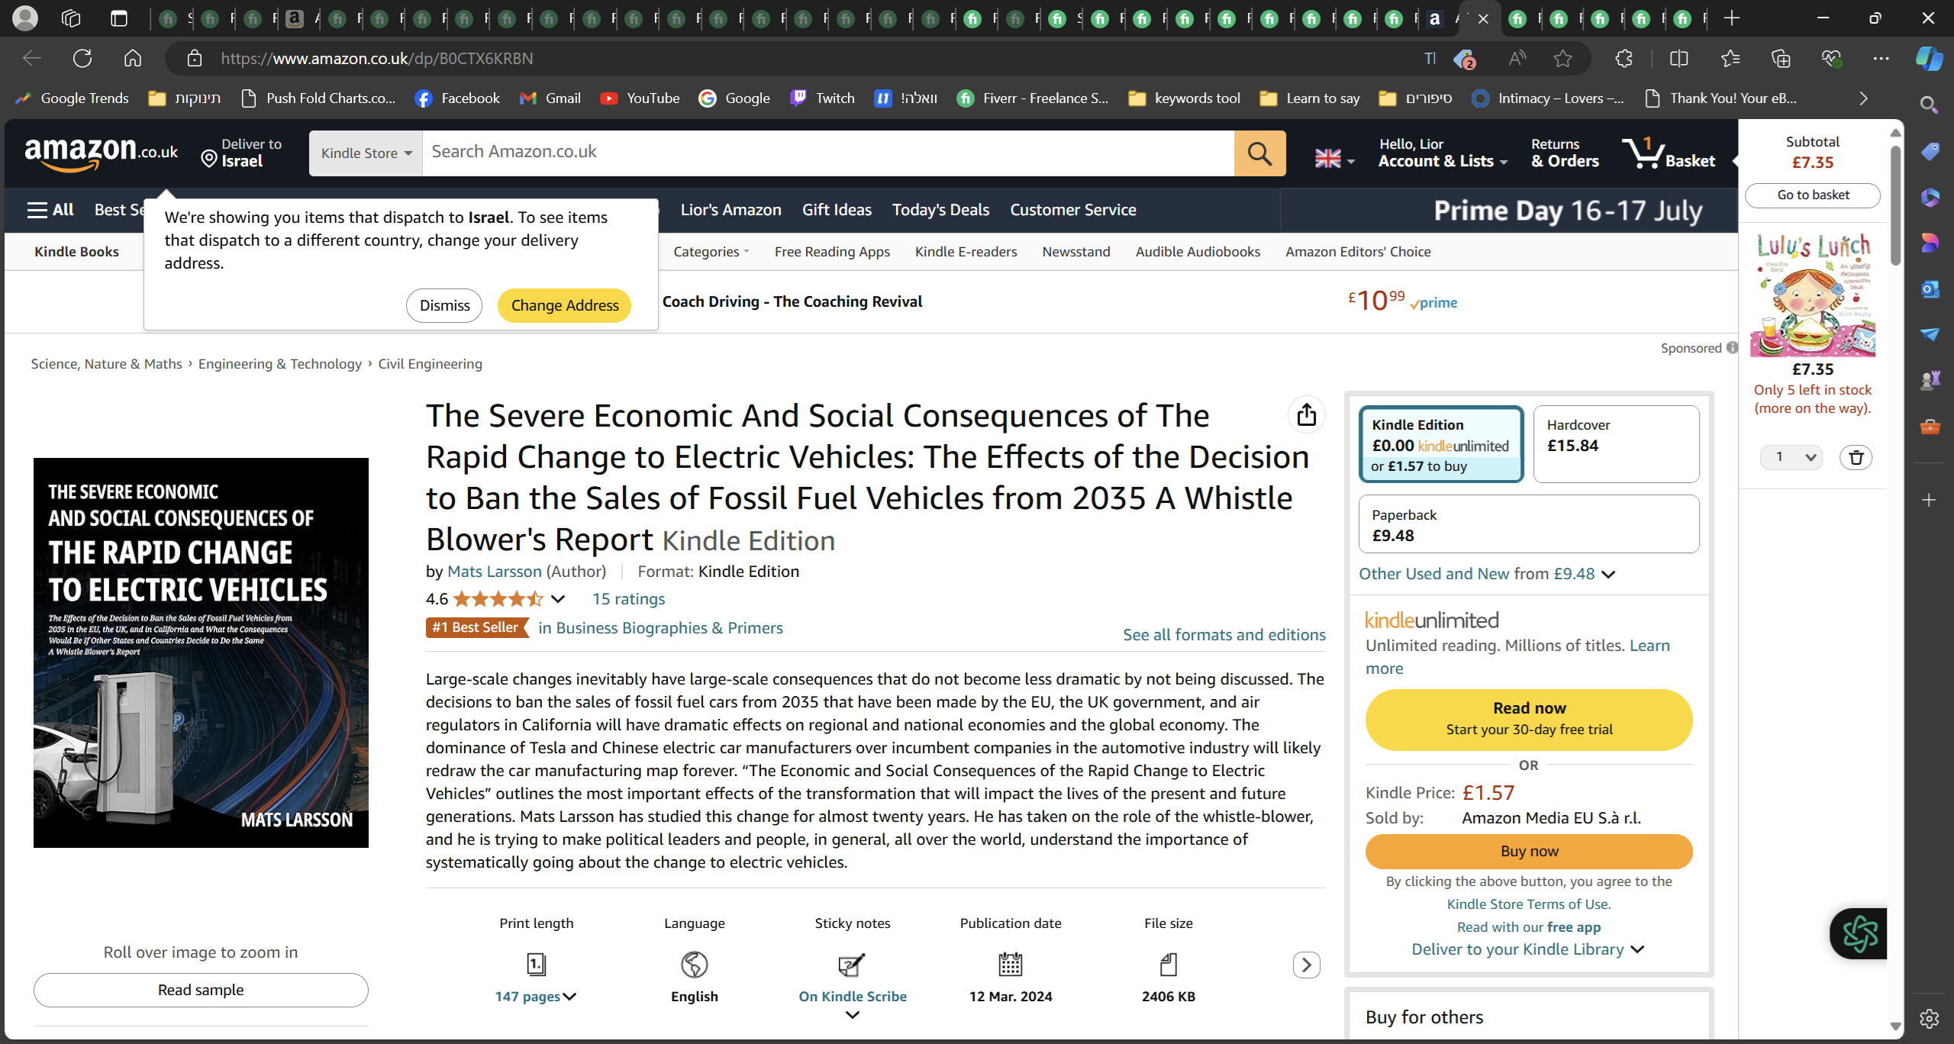Open Mats Larsson author link
1954x1044 pixels.
pyautogui.click(x=494, y=572)
